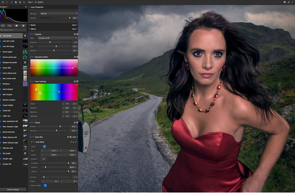Toggle Tone Coloring enable checkbox

point(31,81)
